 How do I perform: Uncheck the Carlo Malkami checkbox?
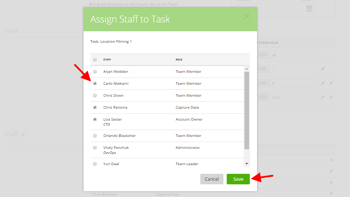click(95, 83)
